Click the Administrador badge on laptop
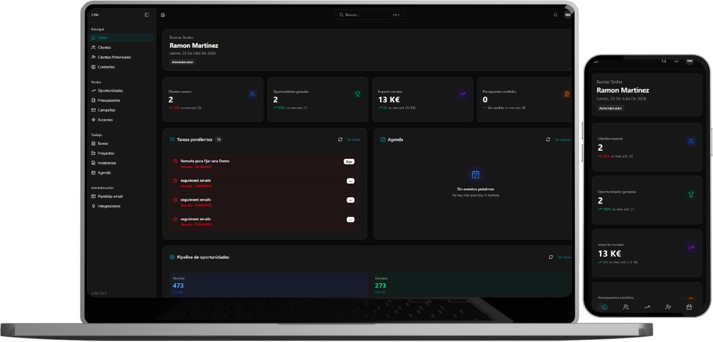Screen dimensions: 713x342 (x=183, y=62)
